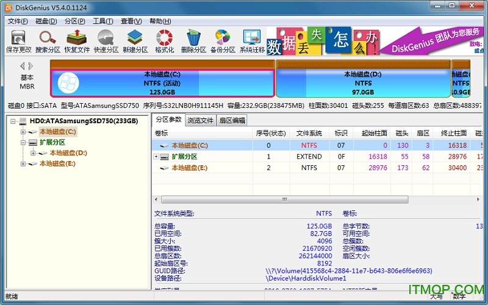
Task: Click the 磁头 column header
Action: (401, 133)
